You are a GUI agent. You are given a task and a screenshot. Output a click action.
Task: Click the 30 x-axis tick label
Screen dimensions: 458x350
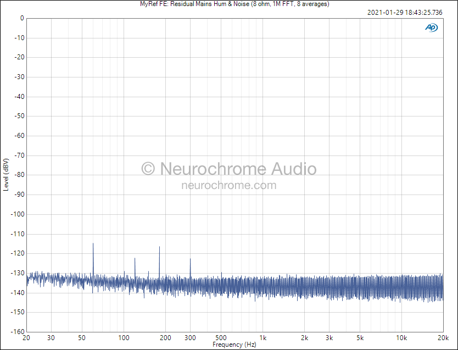51,338
